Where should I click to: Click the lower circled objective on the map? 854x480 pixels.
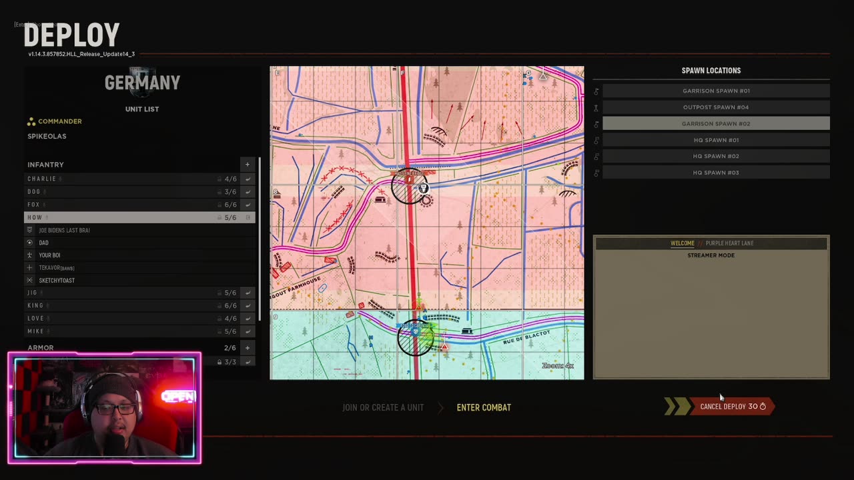click(415, 338)
